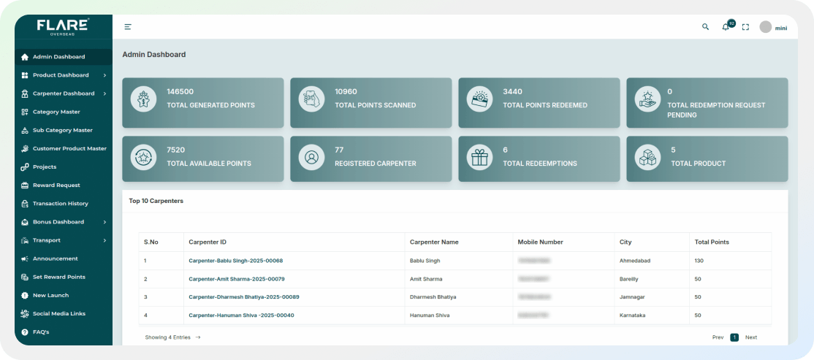
Task: Click the Total Redemption Request Pending icon
Action: click(x=648, y=99)
